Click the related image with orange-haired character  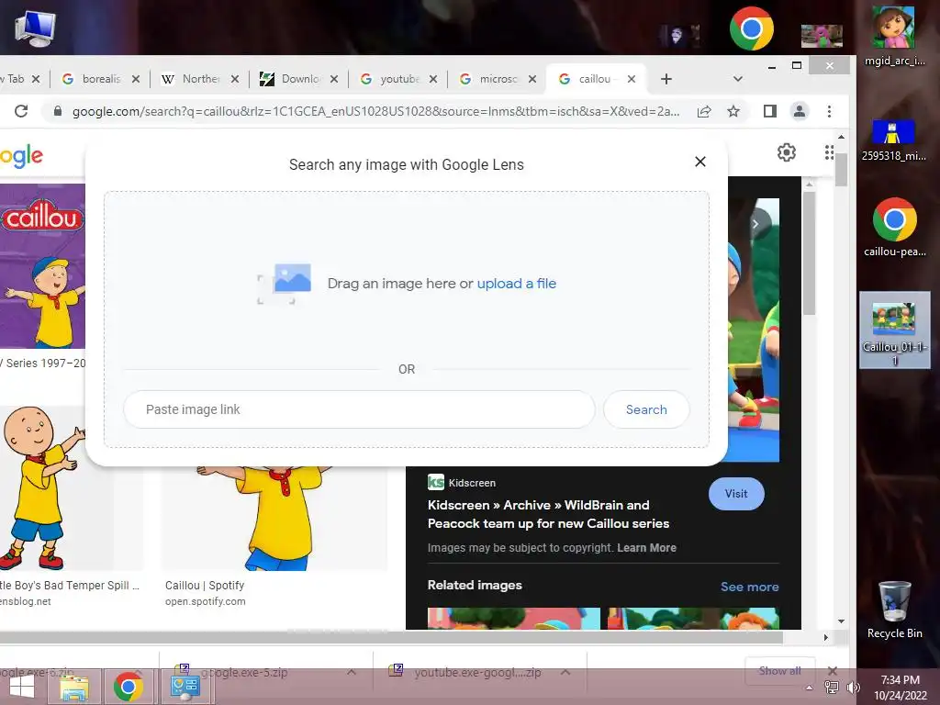[694, 619]
